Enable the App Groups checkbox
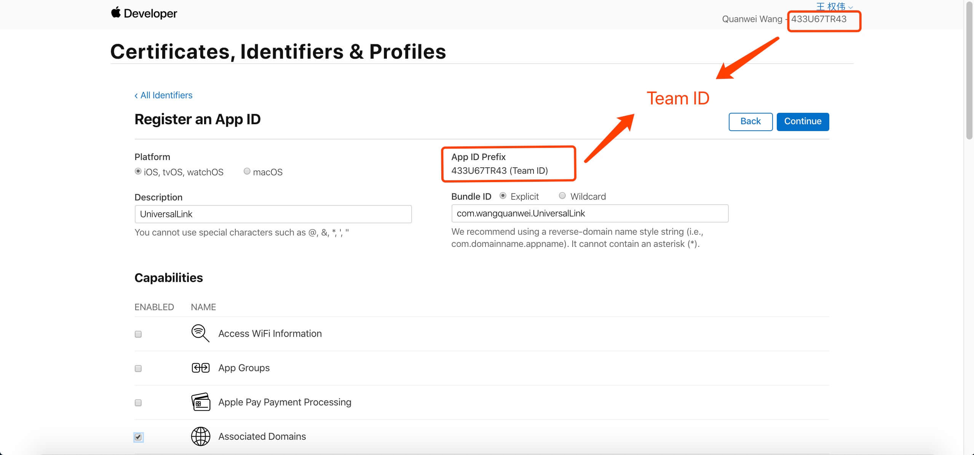974x455 pixels. click(x=138, y=368)
